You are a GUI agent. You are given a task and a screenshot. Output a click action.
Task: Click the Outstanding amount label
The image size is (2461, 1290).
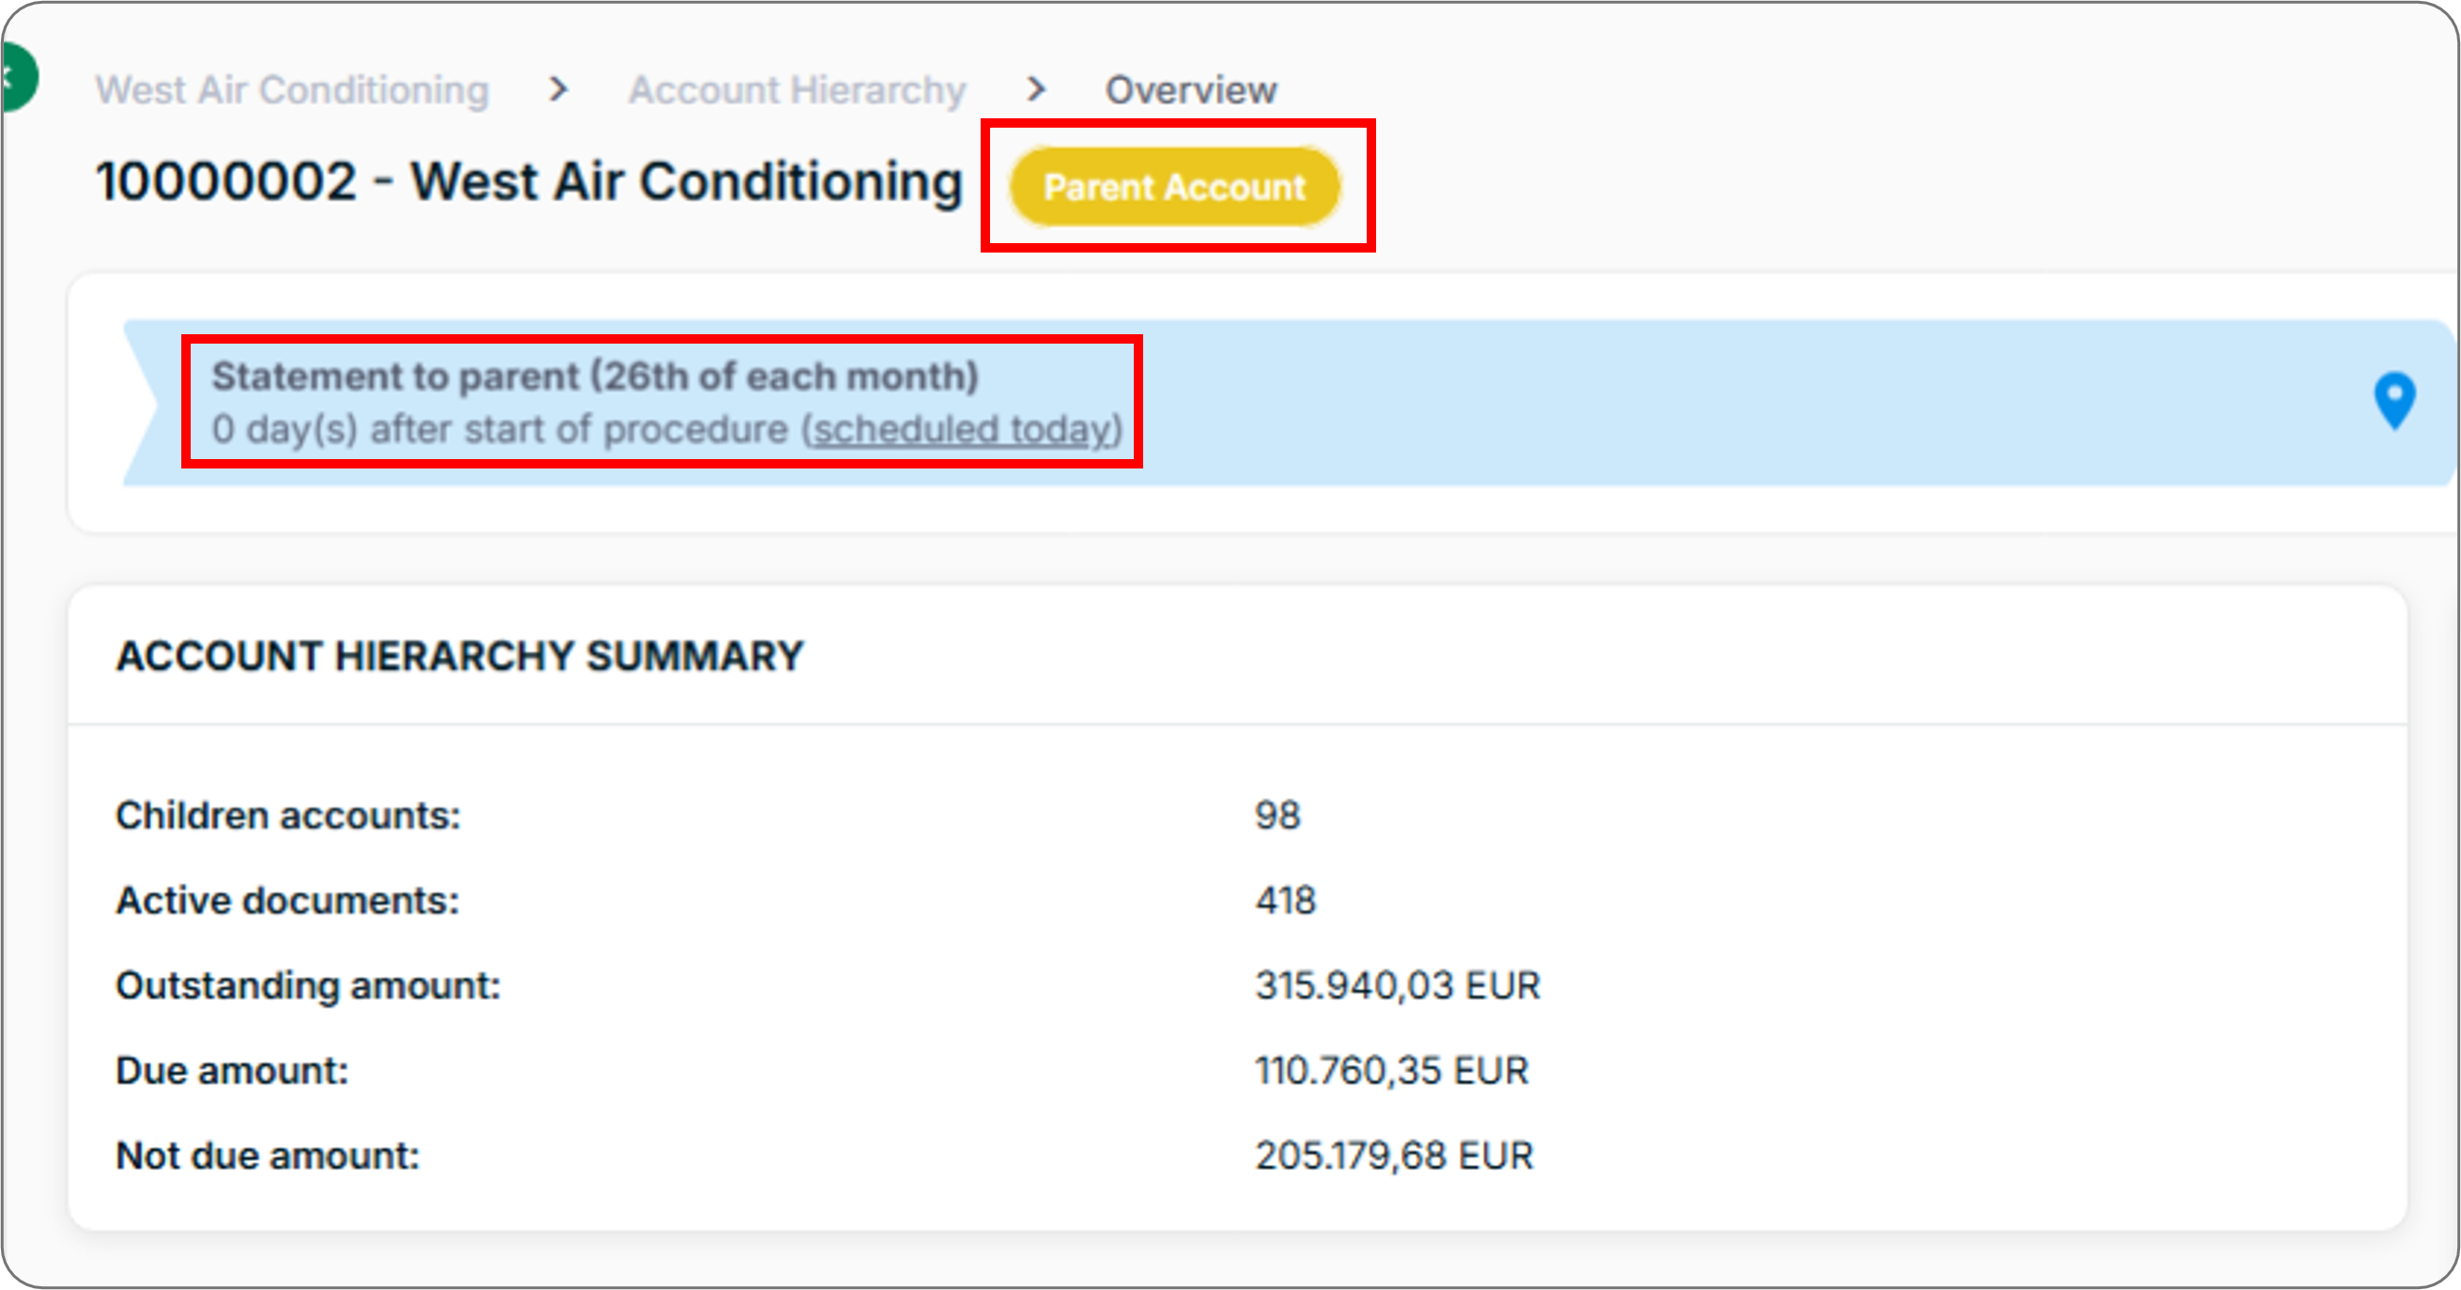(308, 986)
